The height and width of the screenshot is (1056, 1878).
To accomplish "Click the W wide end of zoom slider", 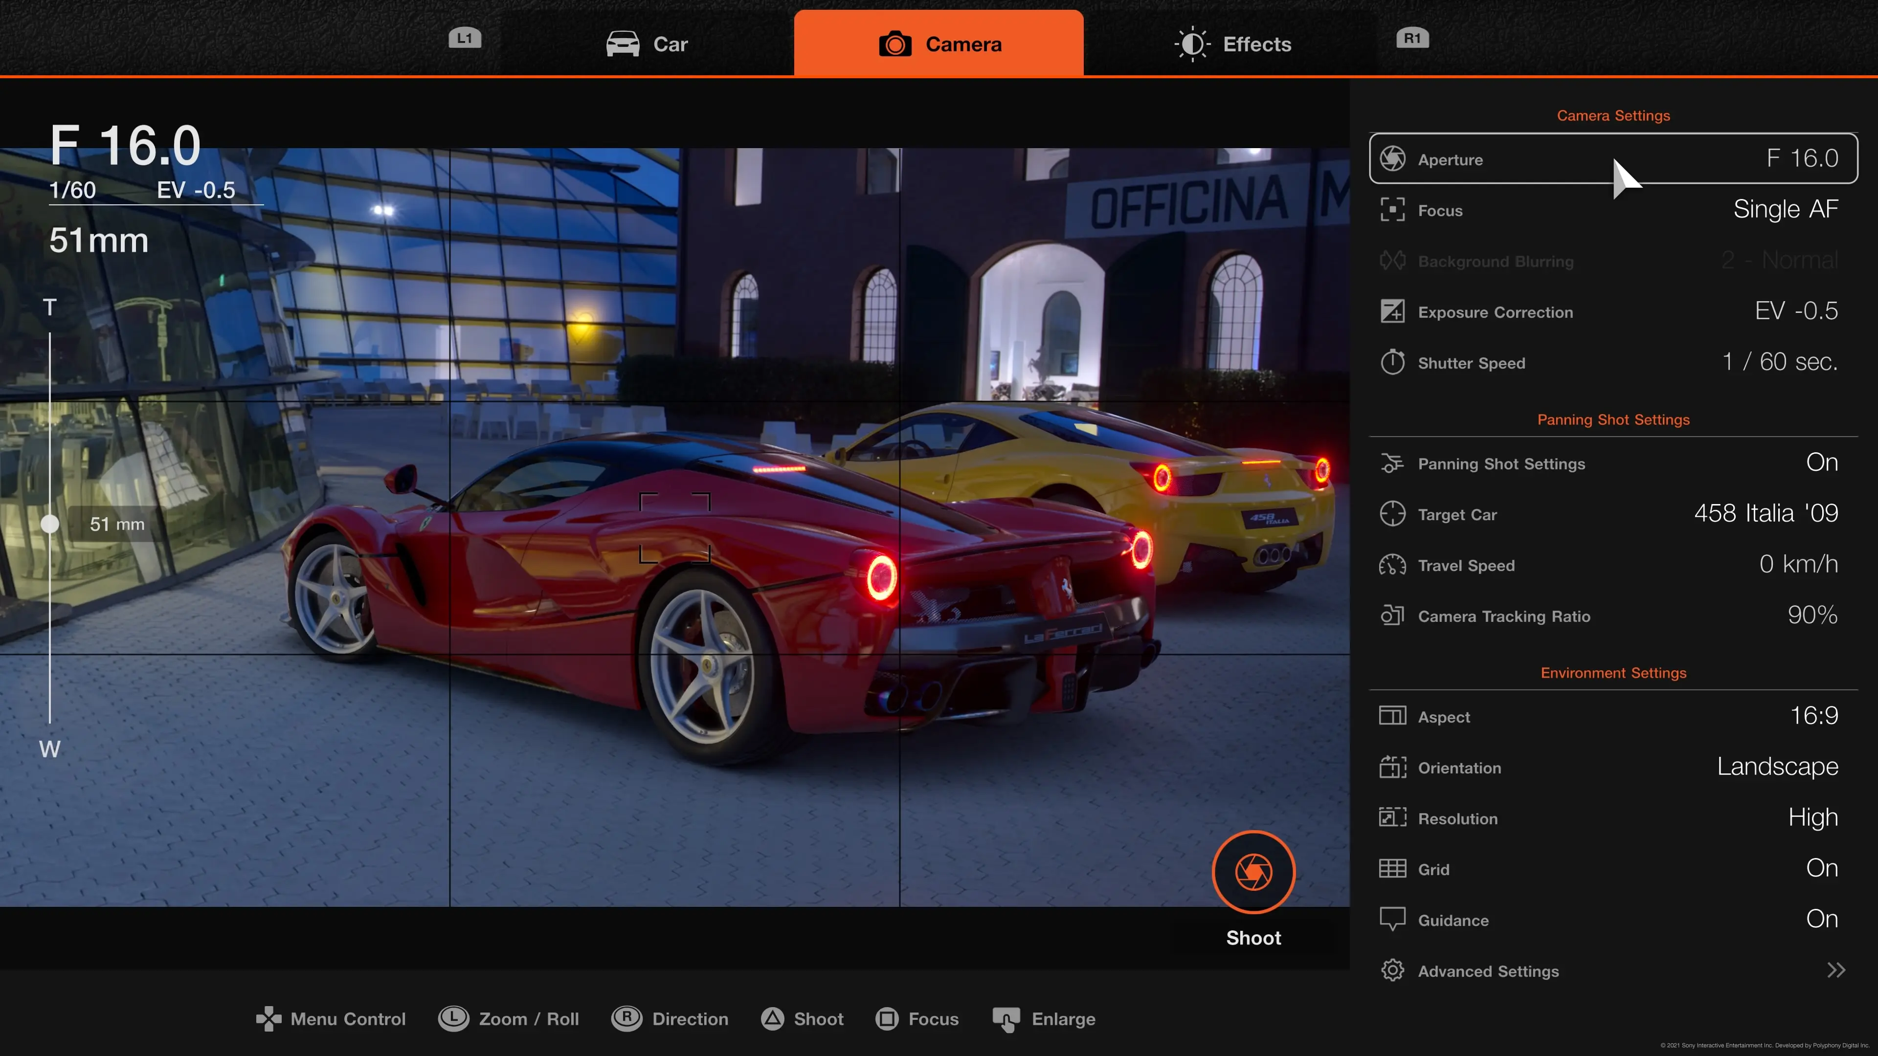I will pos(49,748).
